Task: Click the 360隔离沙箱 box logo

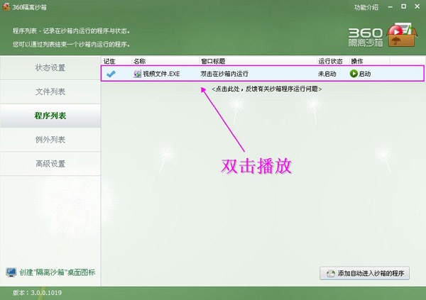Action: click(402, 35)
